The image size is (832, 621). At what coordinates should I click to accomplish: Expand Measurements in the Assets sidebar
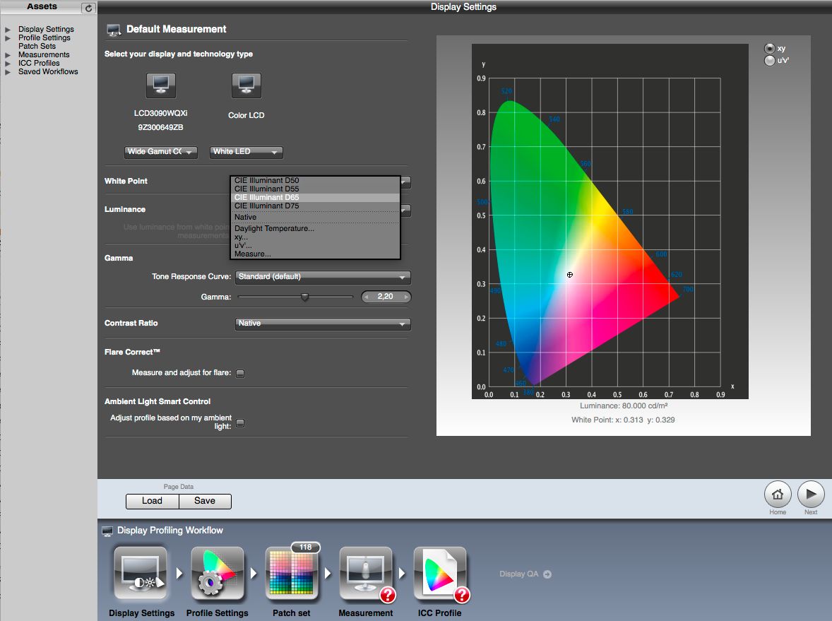pyautogui.click(x=8, y=54)
